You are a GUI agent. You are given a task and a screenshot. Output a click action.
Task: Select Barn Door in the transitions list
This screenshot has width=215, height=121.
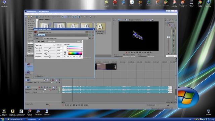(31, 28)
